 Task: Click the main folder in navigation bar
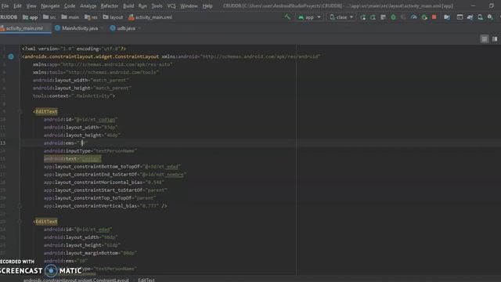[x=70, y=17]
